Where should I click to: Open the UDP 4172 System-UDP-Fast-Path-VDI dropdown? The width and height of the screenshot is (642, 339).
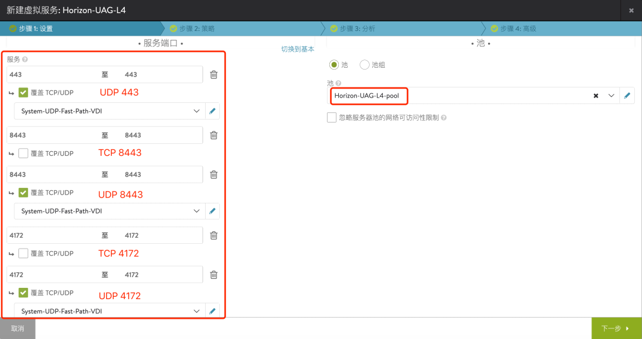click(x=110, y=311)
